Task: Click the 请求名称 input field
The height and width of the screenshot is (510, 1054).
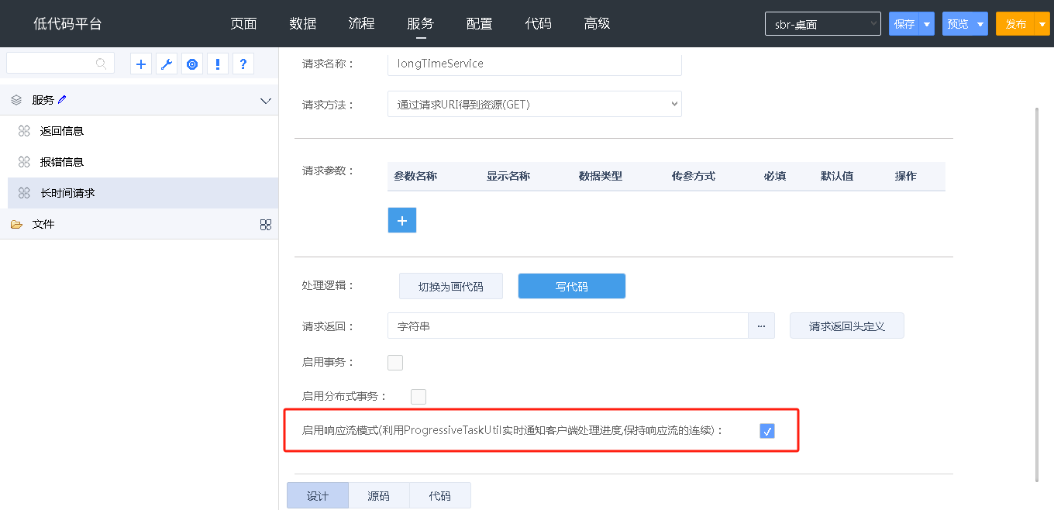Action: point(534,64)
